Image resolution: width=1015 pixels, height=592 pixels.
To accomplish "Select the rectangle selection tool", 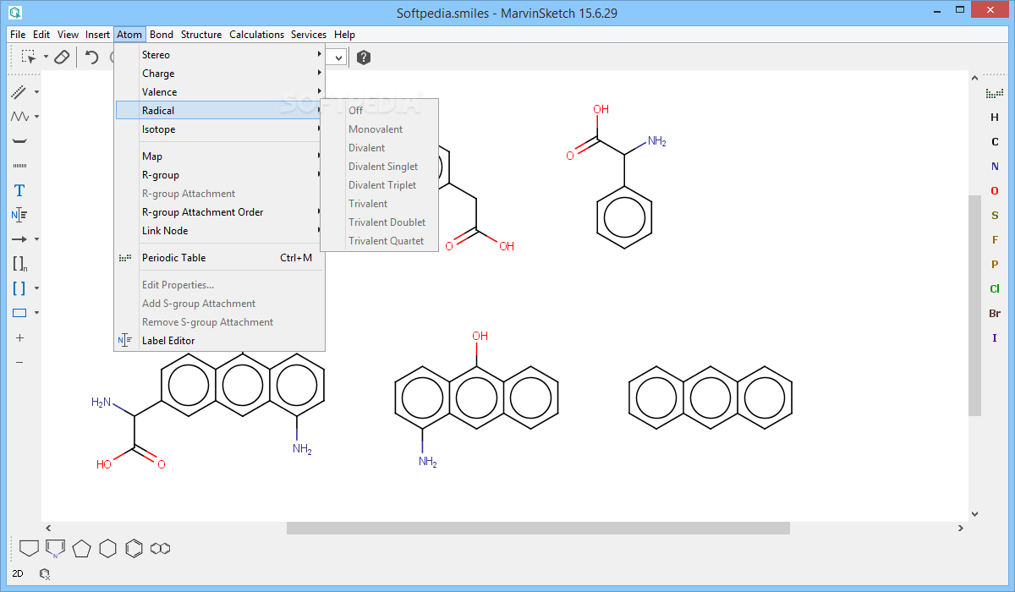I will click(29, 58).
